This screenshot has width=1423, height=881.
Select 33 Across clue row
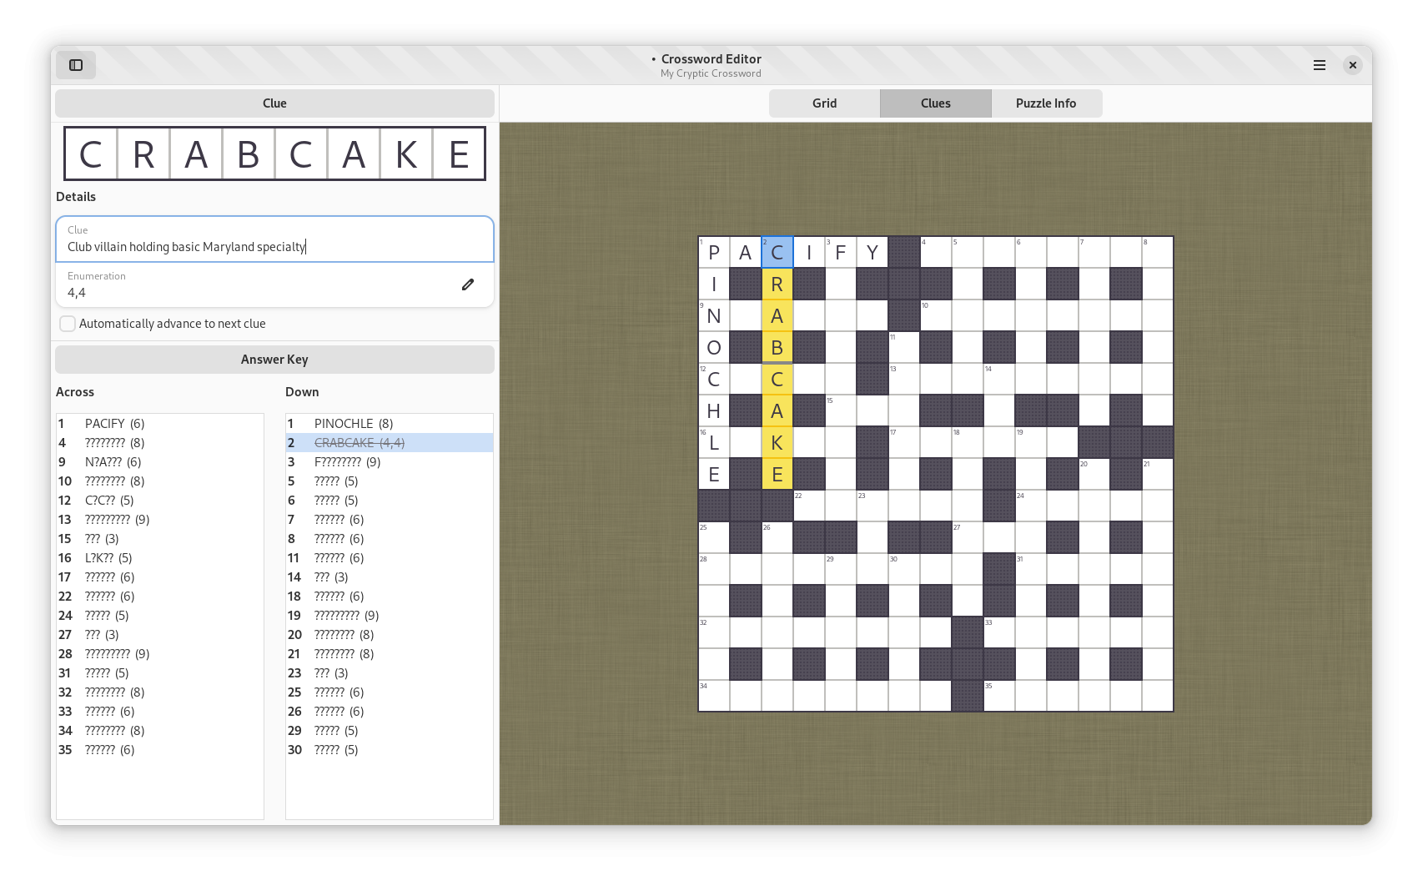tap(160, 712)
